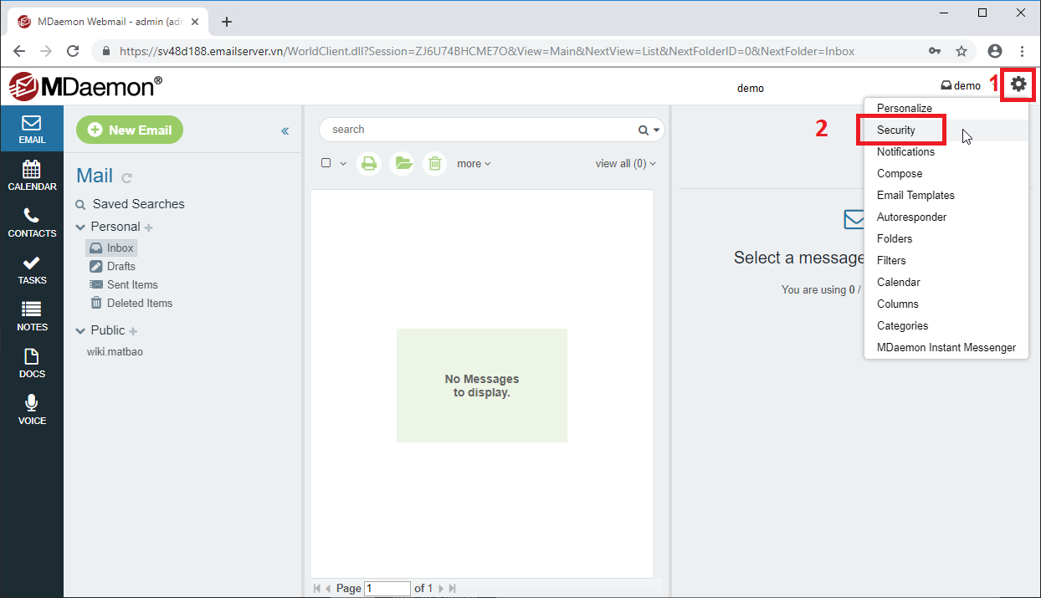Open the Notes section

point(32,315)
